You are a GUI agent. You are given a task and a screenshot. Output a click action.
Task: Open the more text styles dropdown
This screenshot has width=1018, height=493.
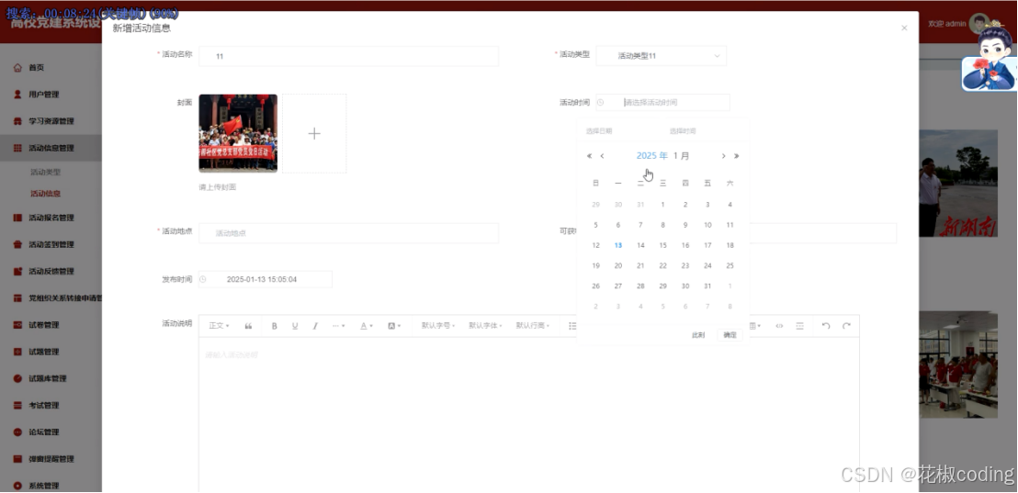(338, 326)
